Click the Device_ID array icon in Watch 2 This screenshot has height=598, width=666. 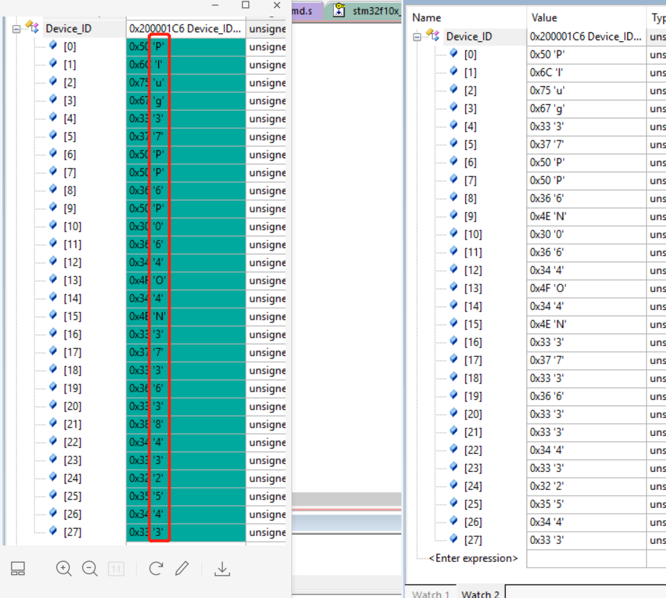(432, 35)
